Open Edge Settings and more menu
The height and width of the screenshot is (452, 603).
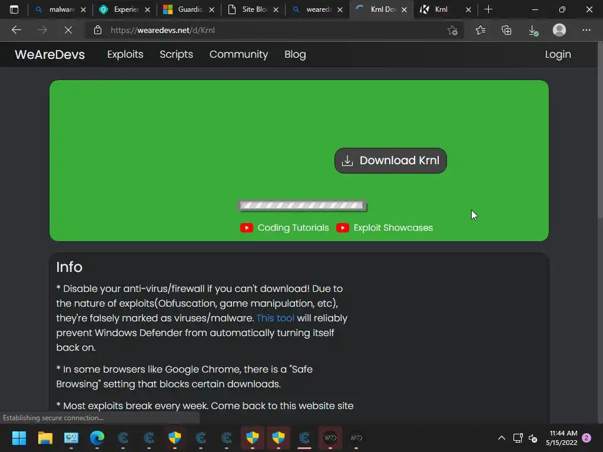pyautogui.click(x=586, y=30)
